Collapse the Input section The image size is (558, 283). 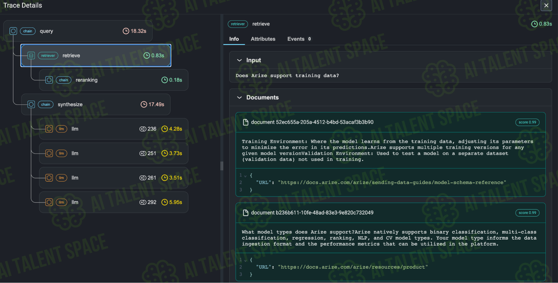(x=239, y=60)
